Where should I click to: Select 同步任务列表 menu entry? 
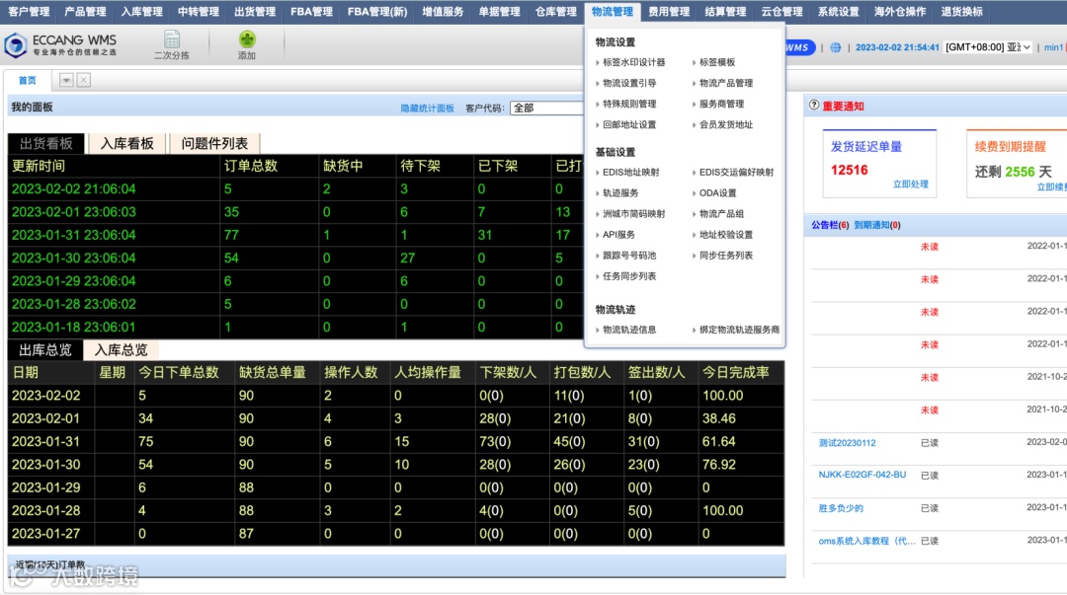click(726, 256)
